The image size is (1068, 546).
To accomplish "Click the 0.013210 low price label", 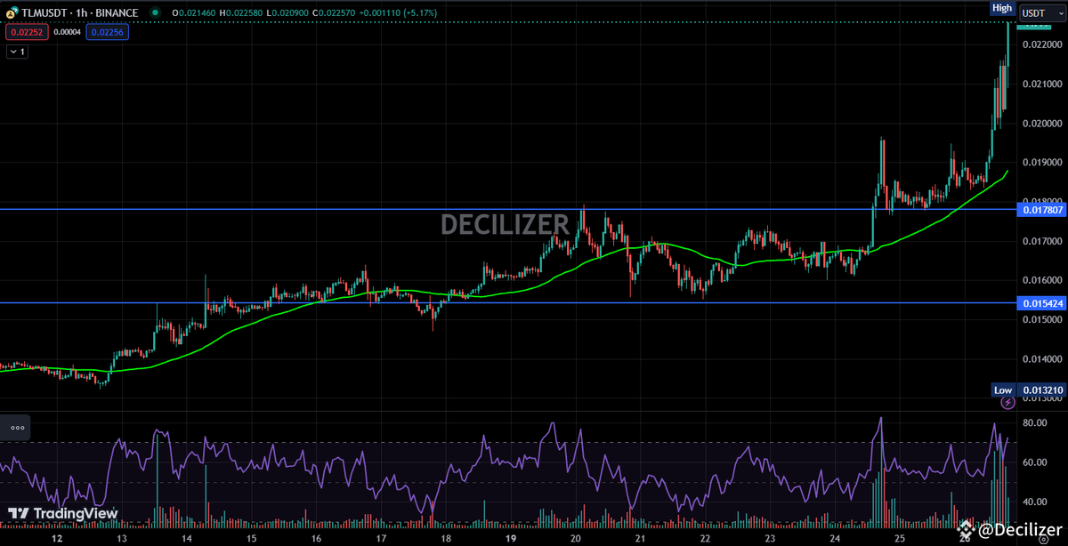I will (1040, 390).
